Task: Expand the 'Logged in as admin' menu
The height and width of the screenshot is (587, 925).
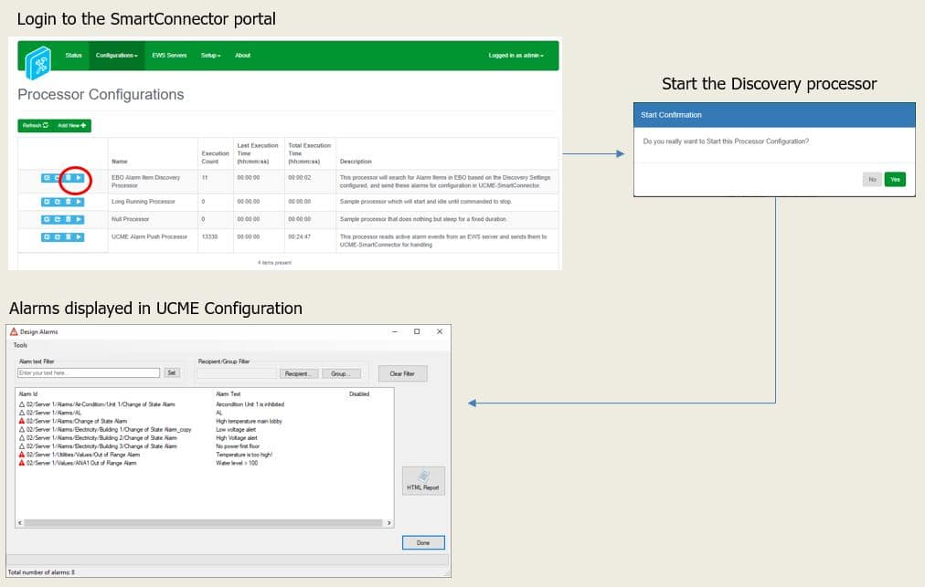Action: (516, 56)
